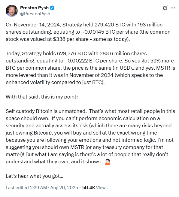Open the three-dot more options menu
Viewport: 179px width, 197px height.
point(173,8)
